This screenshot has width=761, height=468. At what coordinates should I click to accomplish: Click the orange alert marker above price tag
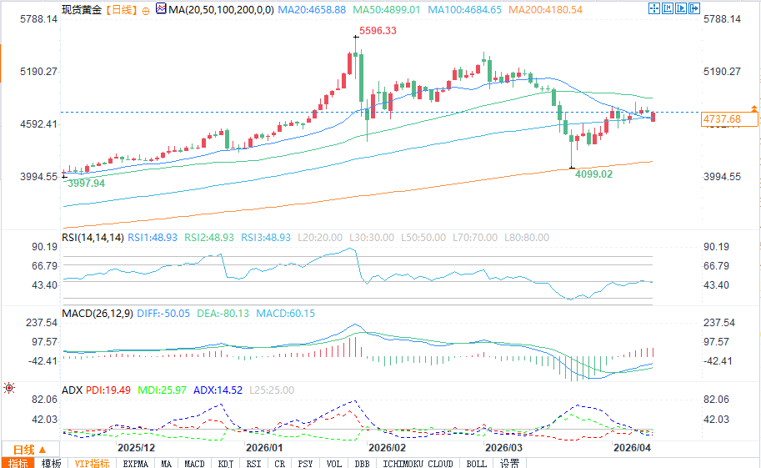[x=753, y=108]
